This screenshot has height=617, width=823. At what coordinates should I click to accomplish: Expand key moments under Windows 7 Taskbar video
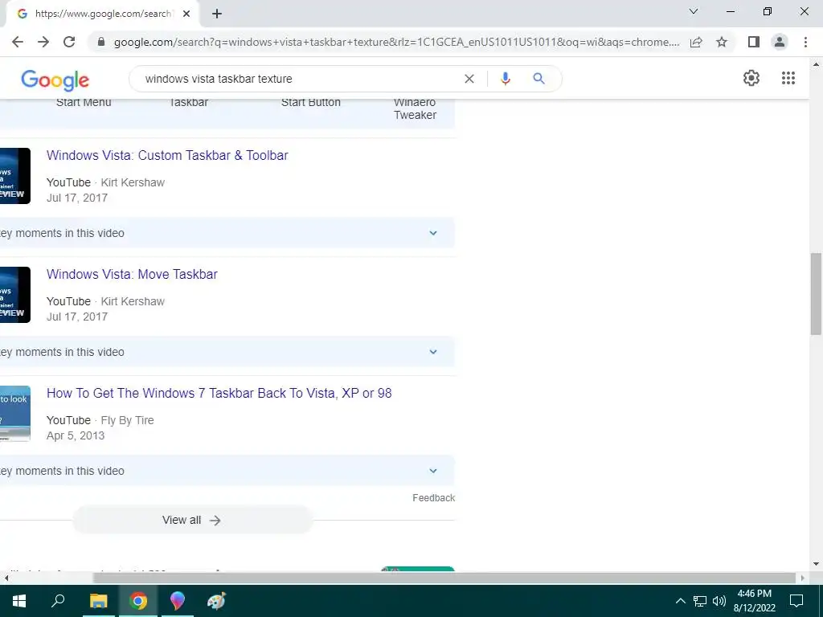coord(433,471)
